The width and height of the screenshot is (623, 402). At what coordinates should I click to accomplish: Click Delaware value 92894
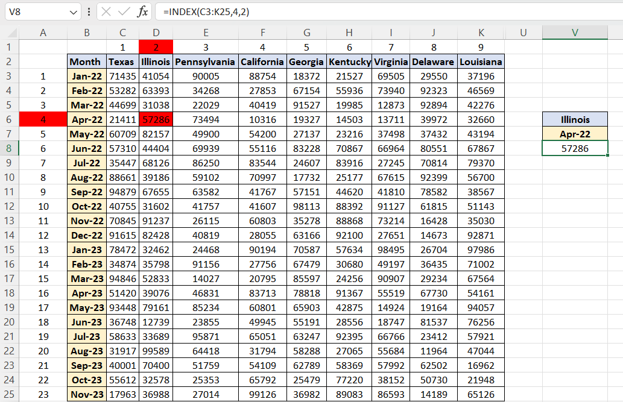click(434, 105)
